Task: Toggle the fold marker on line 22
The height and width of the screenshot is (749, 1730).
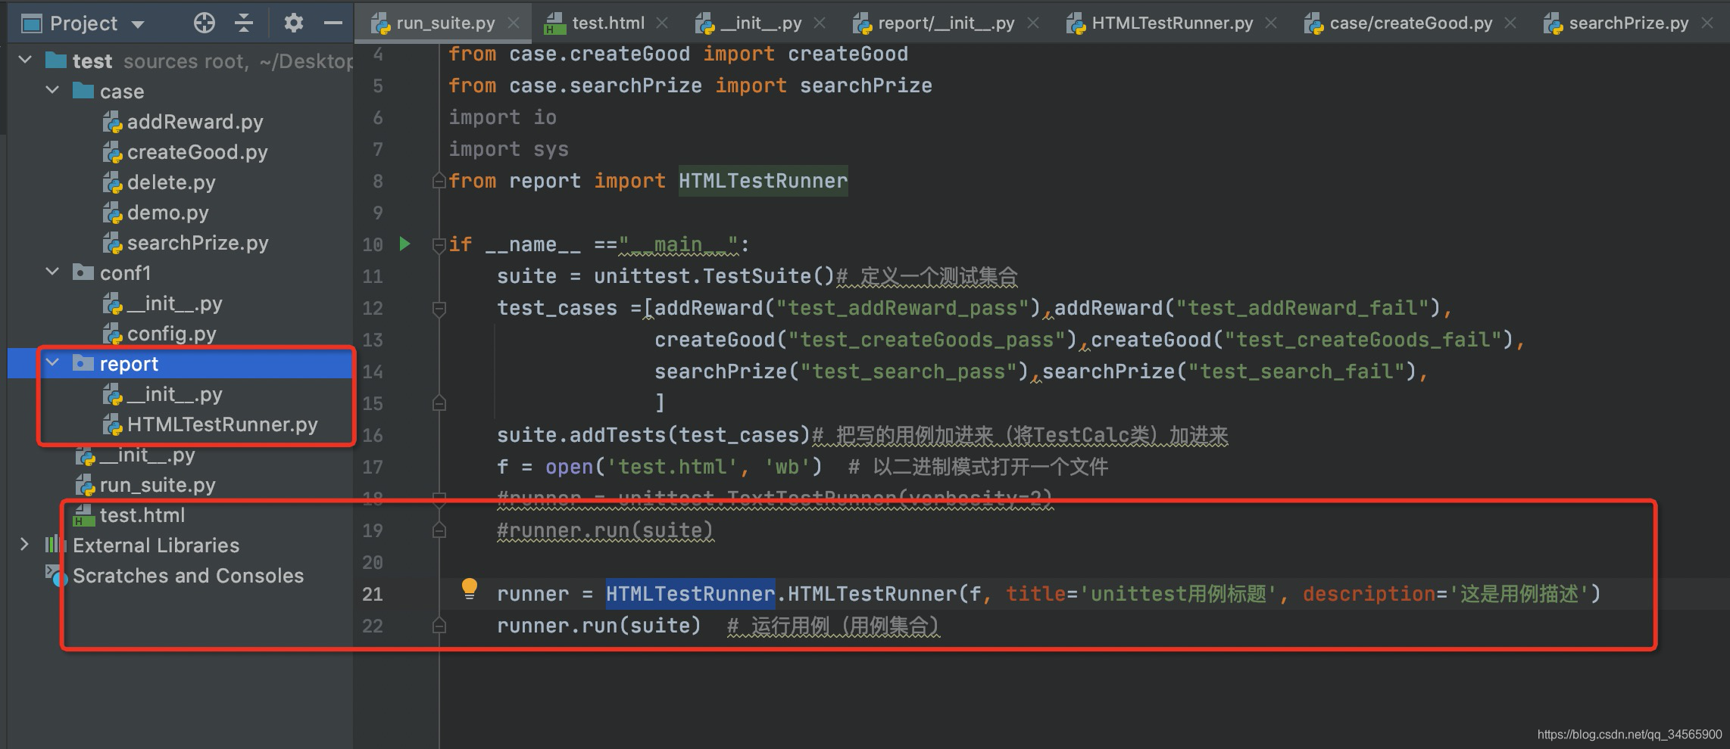Action: [x=439, y=626]
